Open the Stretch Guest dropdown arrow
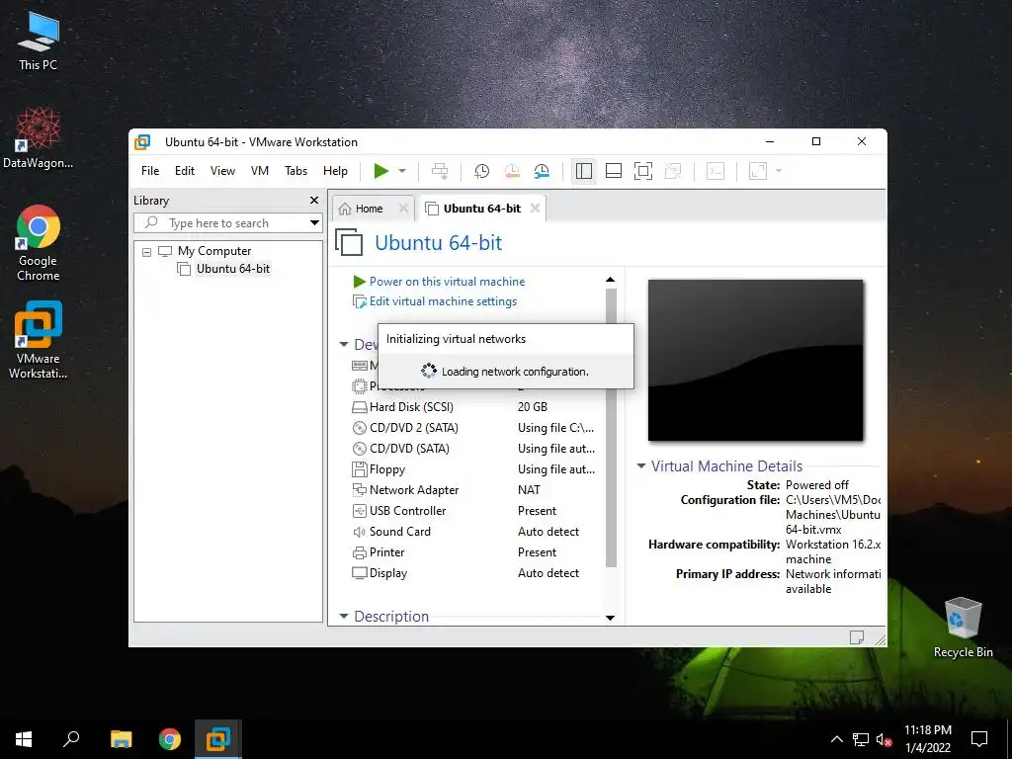The height and width of the screenshot is (759, 1012). 779,171
